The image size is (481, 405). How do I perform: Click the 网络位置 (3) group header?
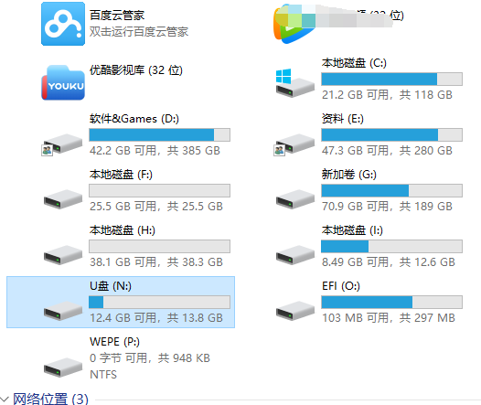click(x=50, y=400)
